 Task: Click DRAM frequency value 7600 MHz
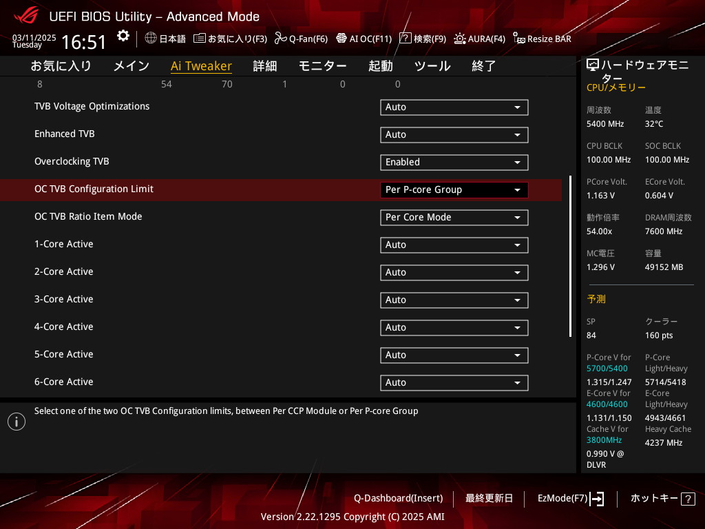664,231
